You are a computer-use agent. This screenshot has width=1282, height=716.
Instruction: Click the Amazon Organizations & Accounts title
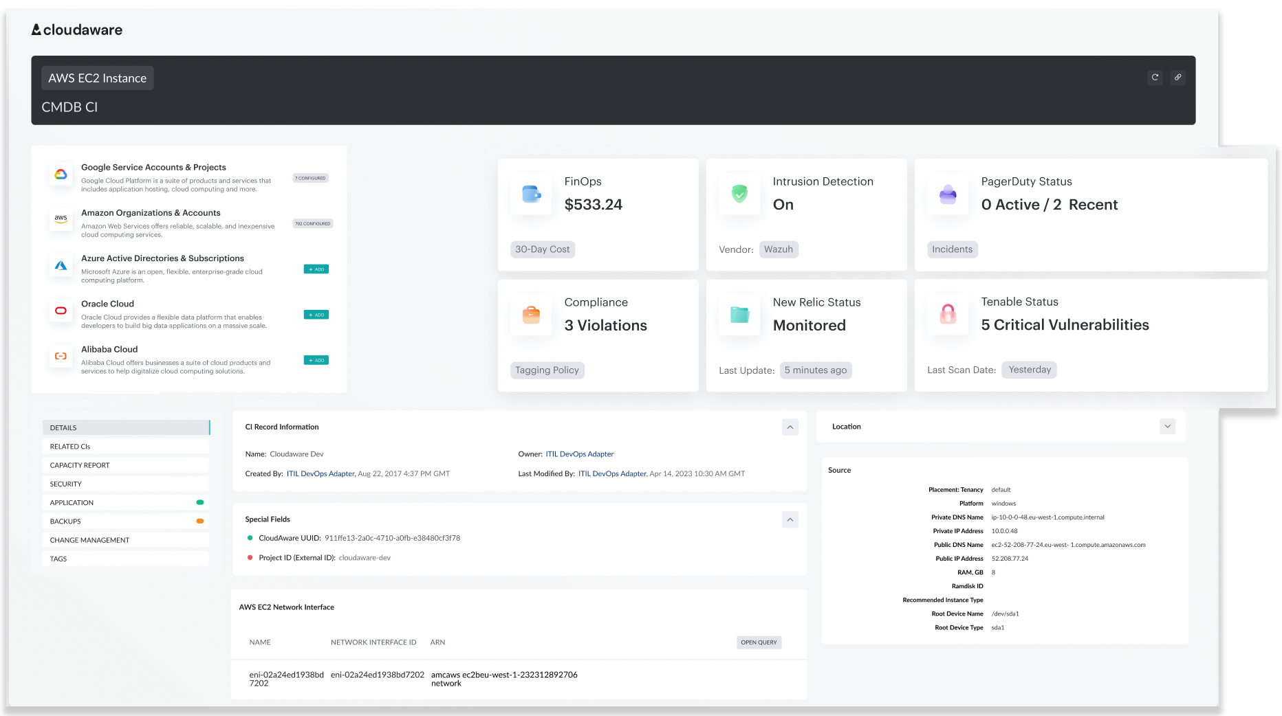(151, 213)
